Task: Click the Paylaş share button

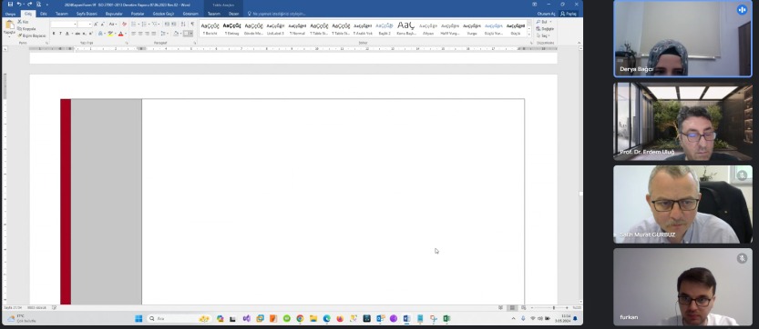Action: [x=569, y=14]
